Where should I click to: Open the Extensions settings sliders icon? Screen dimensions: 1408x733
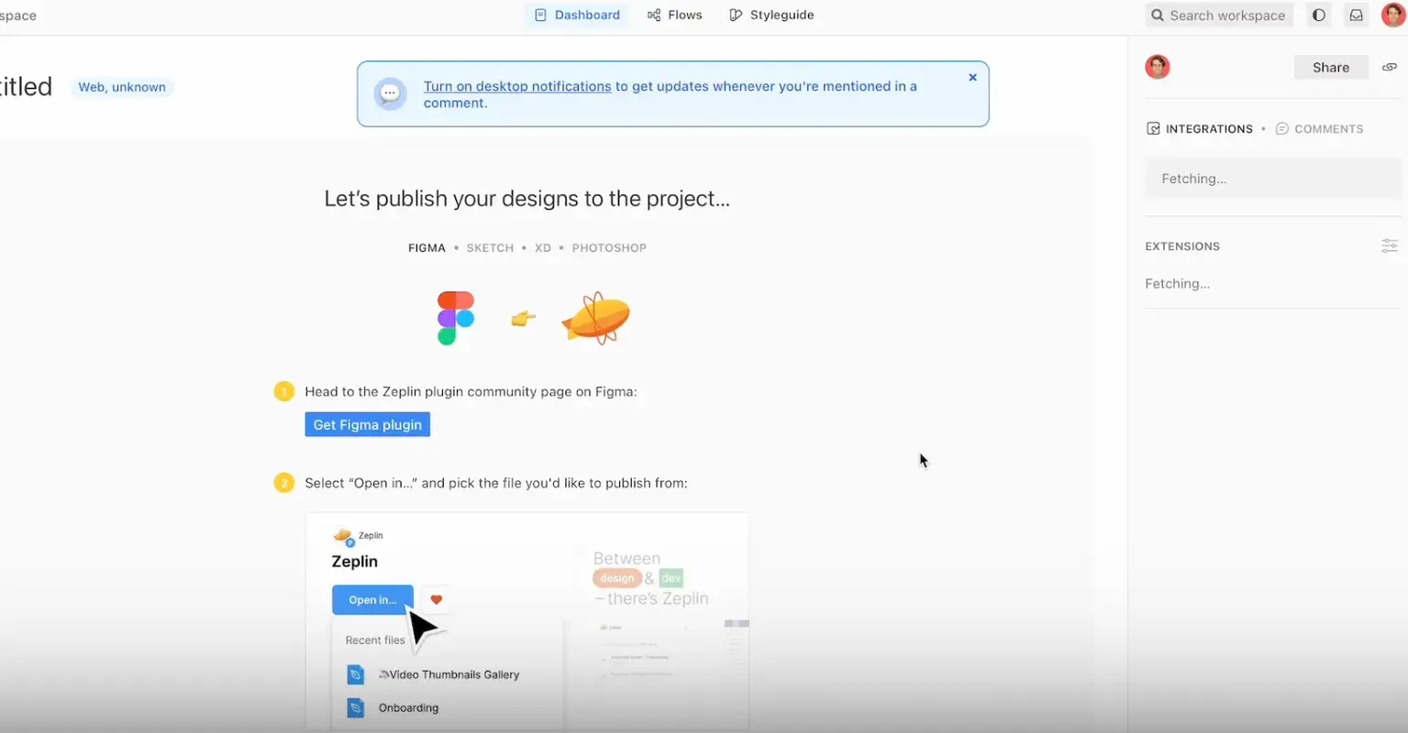1390,246
